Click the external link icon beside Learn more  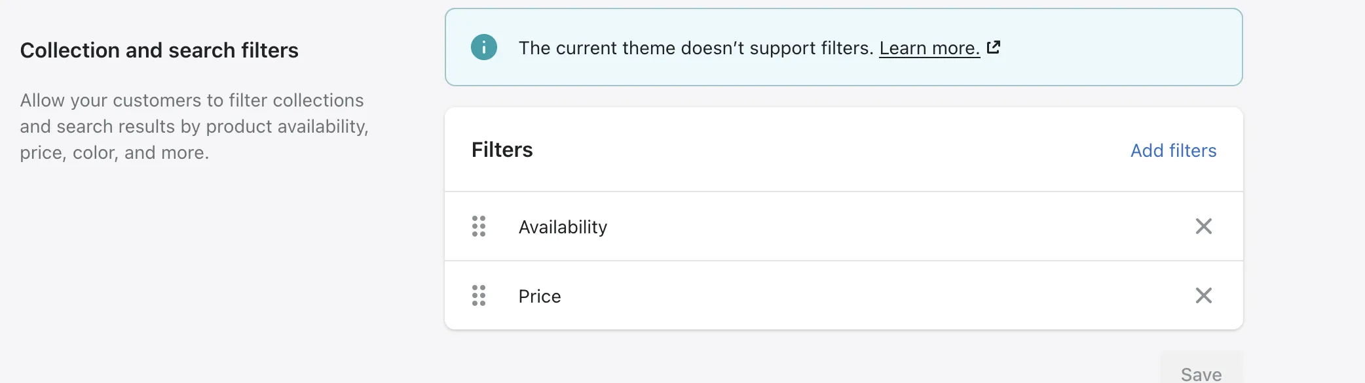pyautogui.click(x=994, y=47)
